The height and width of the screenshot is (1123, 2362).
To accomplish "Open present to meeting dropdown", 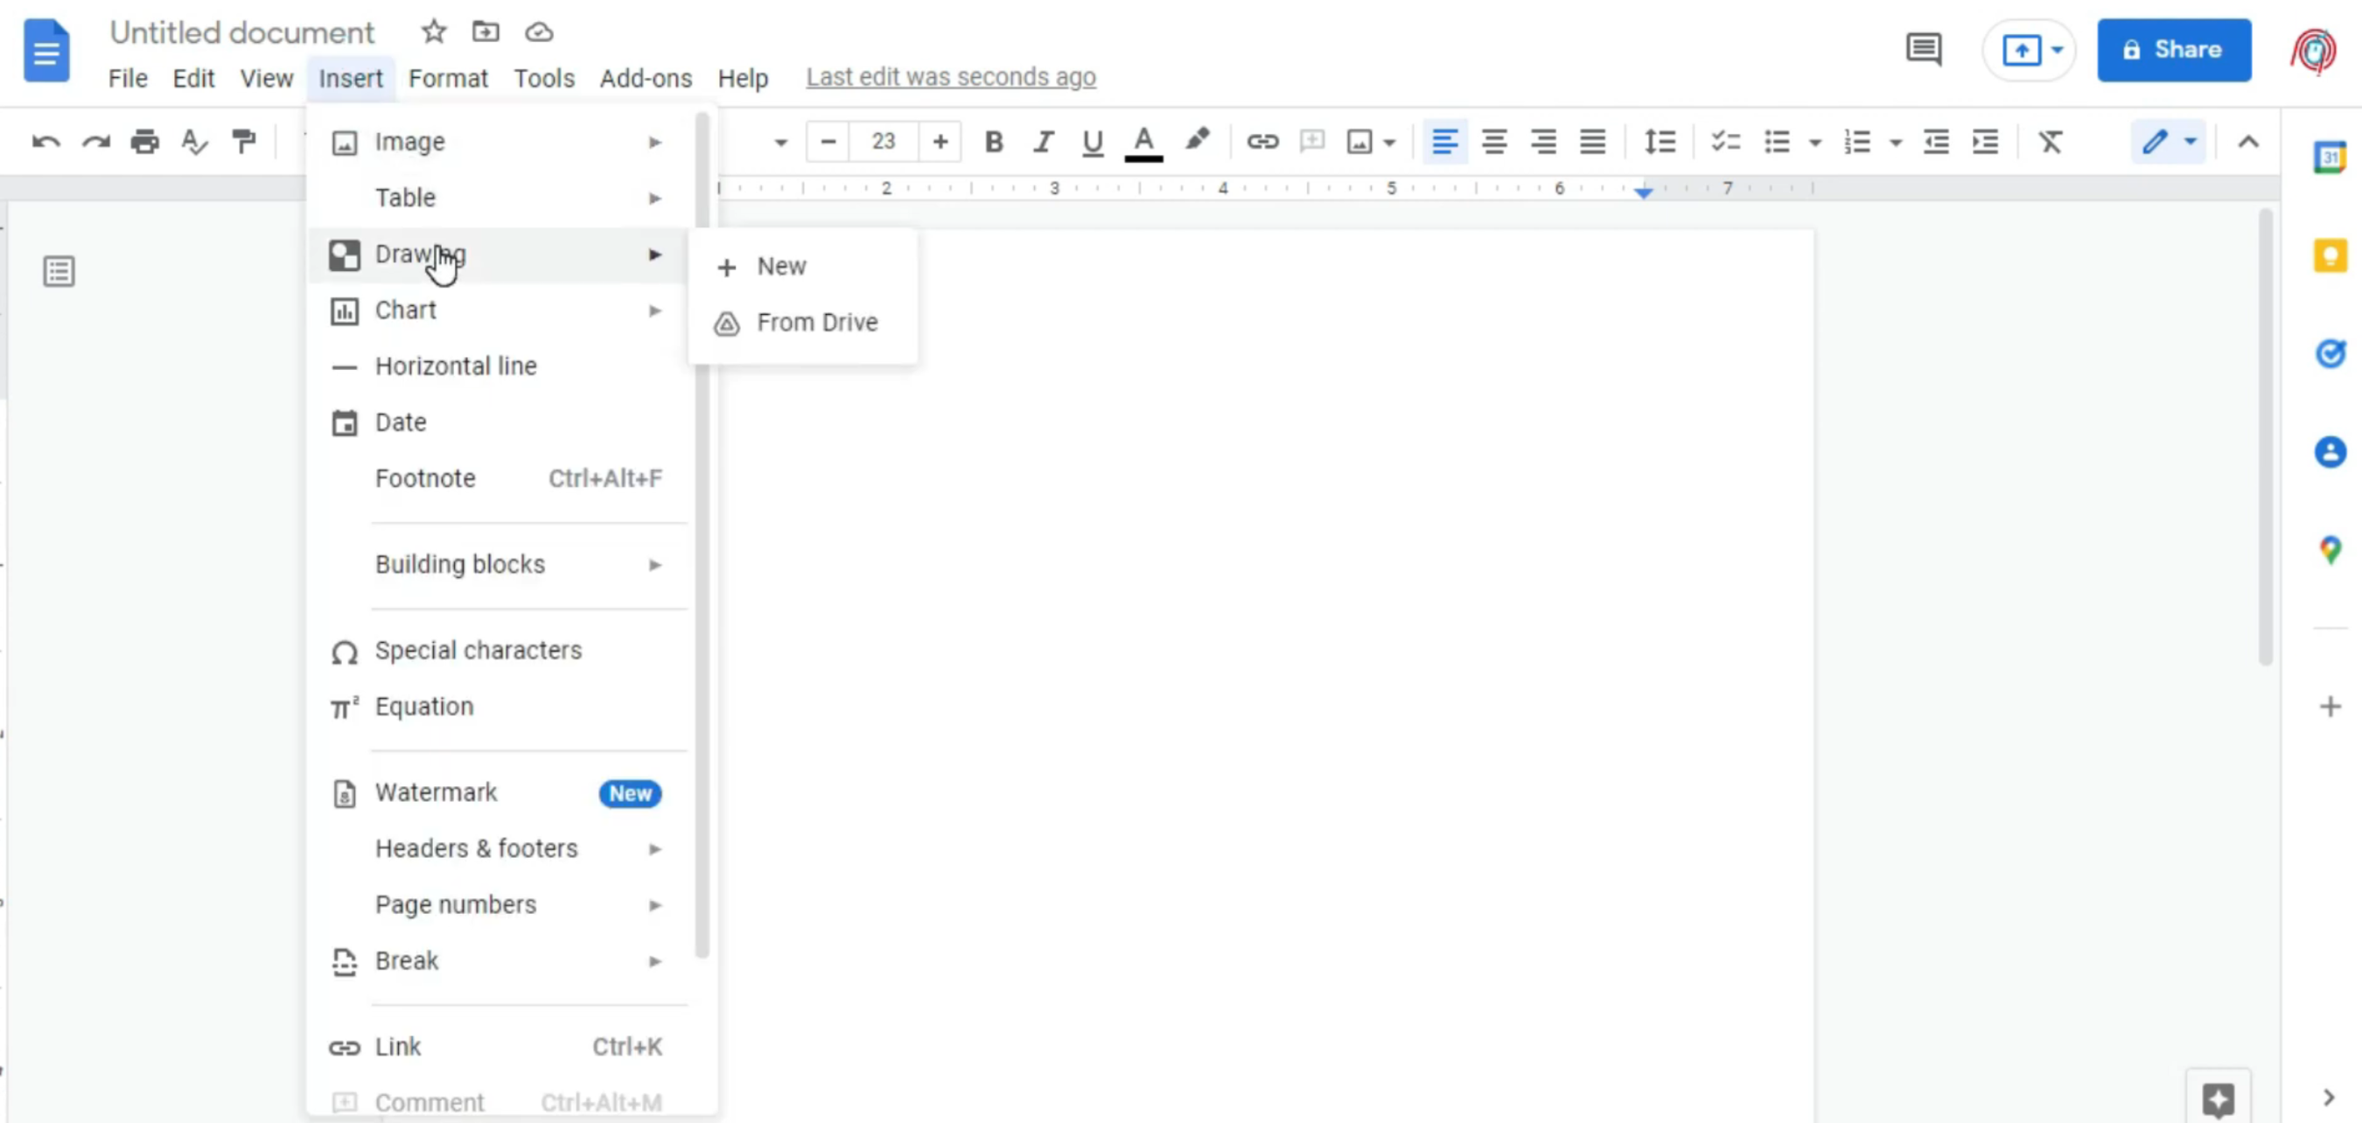I will pyautogui.click(x=2058, y=50).
